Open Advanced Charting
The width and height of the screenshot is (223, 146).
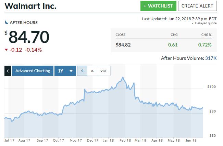pyautogui.click(x=33, y=71)
